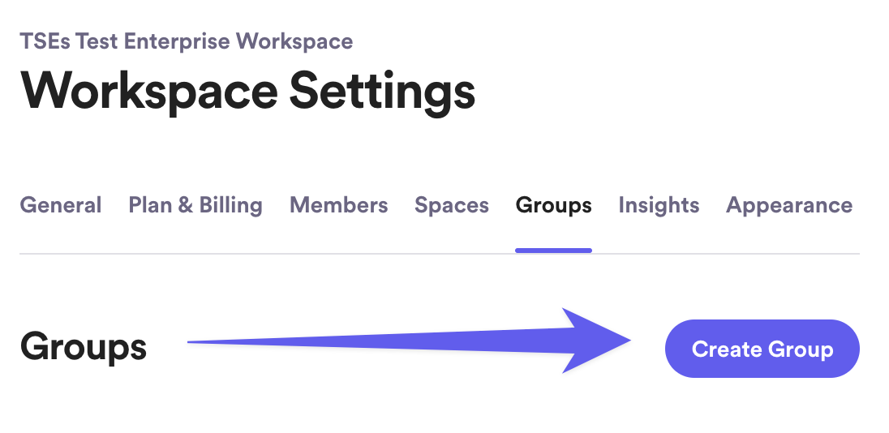This screenshot has width=889, height=433.
Task: Click the purple underline beneath Groups tab
Action: tap(553, 250)
